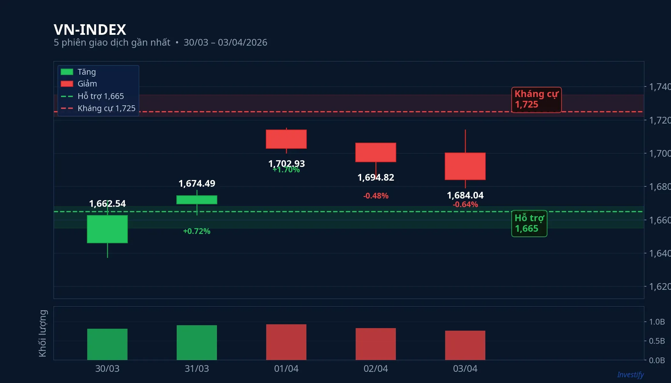Click the VN-INDEX chart title
This screenshot has height=383, width=671.
(x=90, y=30)
